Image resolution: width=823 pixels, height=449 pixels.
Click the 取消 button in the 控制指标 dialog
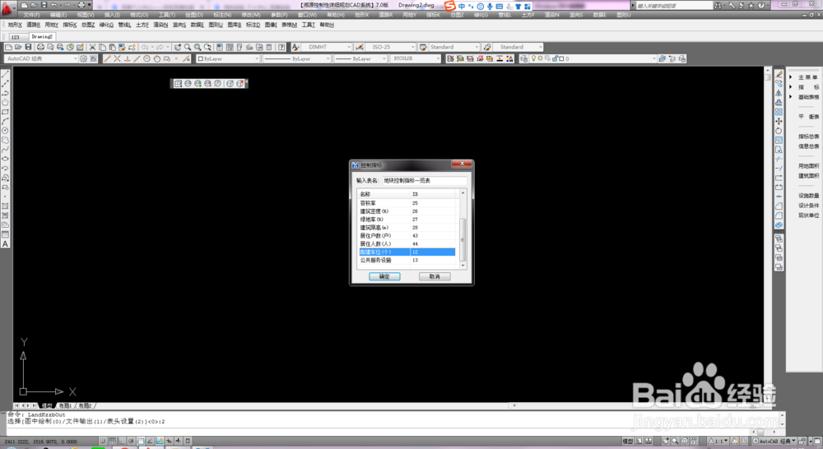tap(435, 276)
